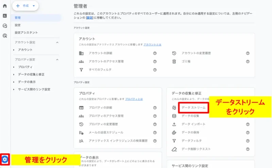Follow the [設定] link in the description
The height and width of the screenshot is (168, 272).
[89, 18]
